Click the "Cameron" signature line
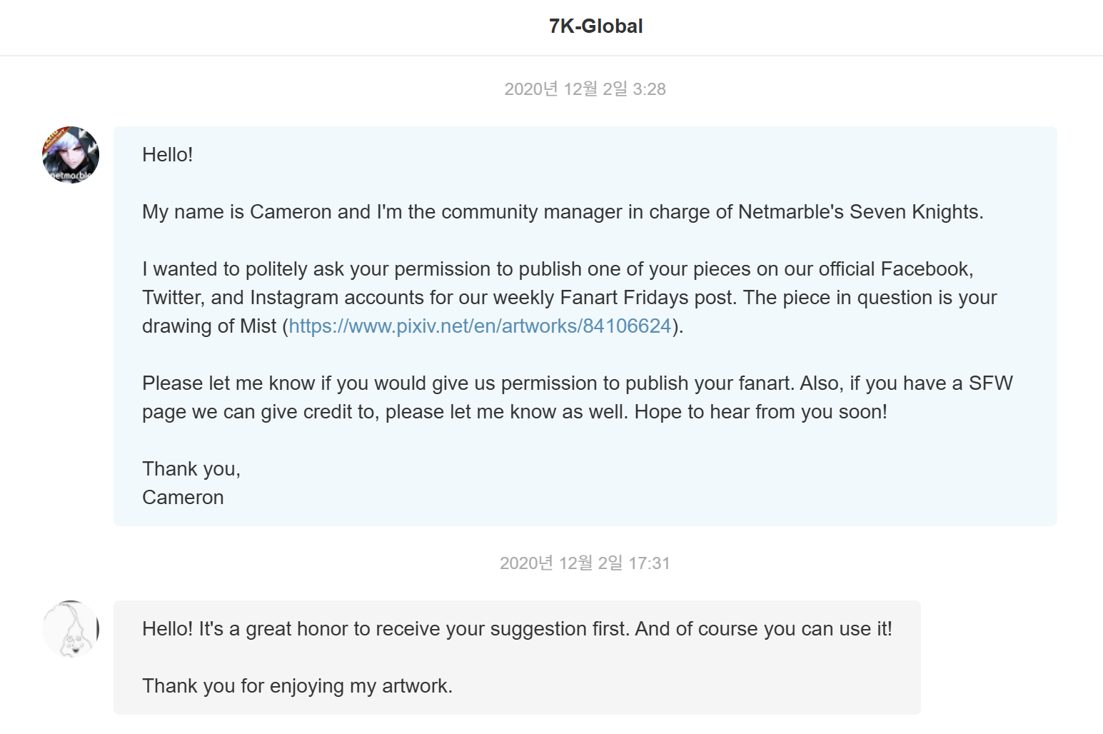The image size is (1103, 734). tap(183, 498)
